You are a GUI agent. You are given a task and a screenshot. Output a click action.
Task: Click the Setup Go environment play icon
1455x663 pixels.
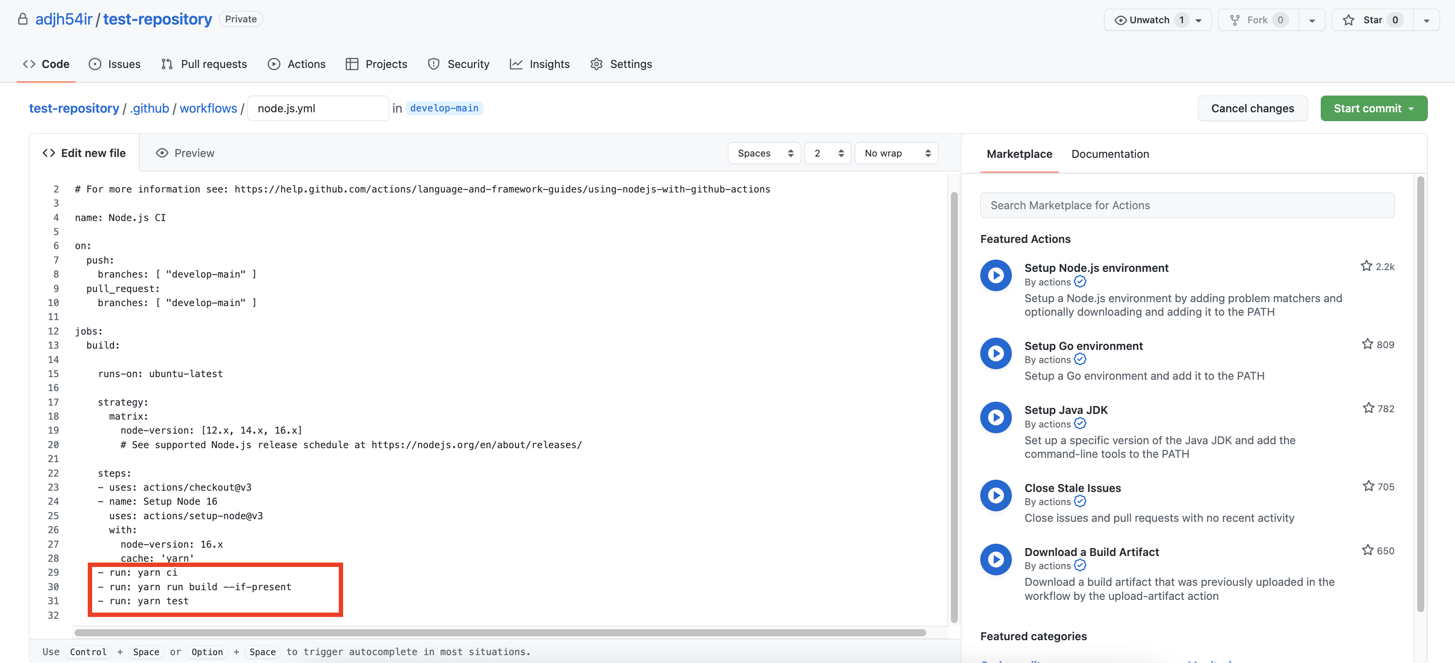[995, 353]
